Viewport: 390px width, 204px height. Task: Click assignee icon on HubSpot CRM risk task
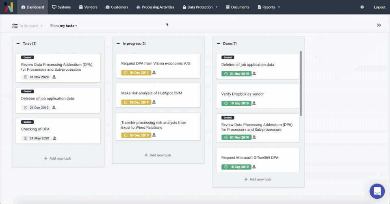point(154,102)
